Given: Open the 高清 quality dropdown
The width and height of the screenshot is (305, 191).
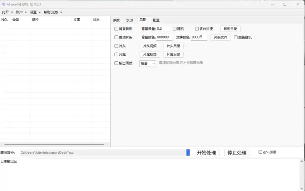Looking at the screenshot, I should (x=148, y=64).
